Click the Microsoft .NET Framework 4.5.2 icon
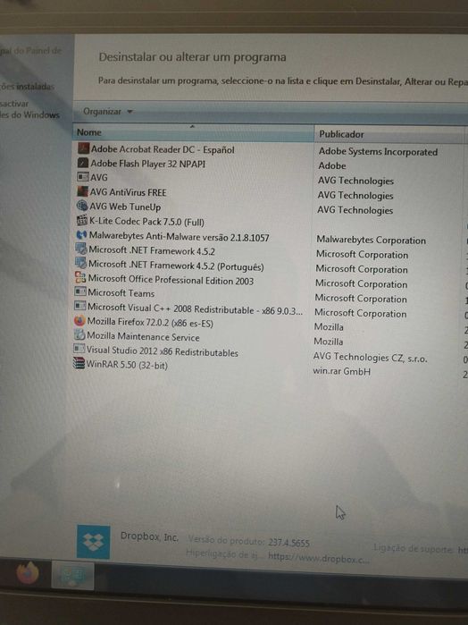The height and width of the screenshot is (625, 468). tap(81, 249)
